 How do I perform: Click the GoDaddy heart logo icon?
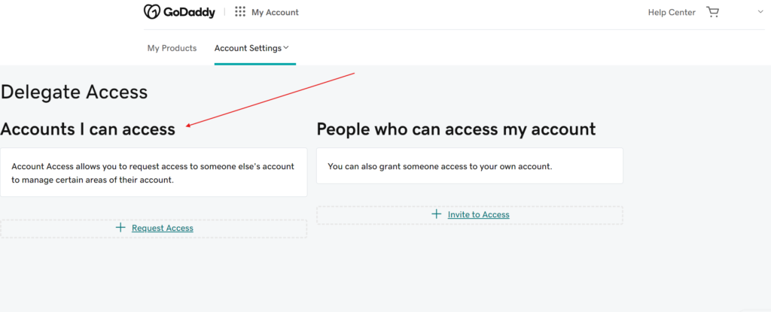pyautogui.click(x=153, y=12)
